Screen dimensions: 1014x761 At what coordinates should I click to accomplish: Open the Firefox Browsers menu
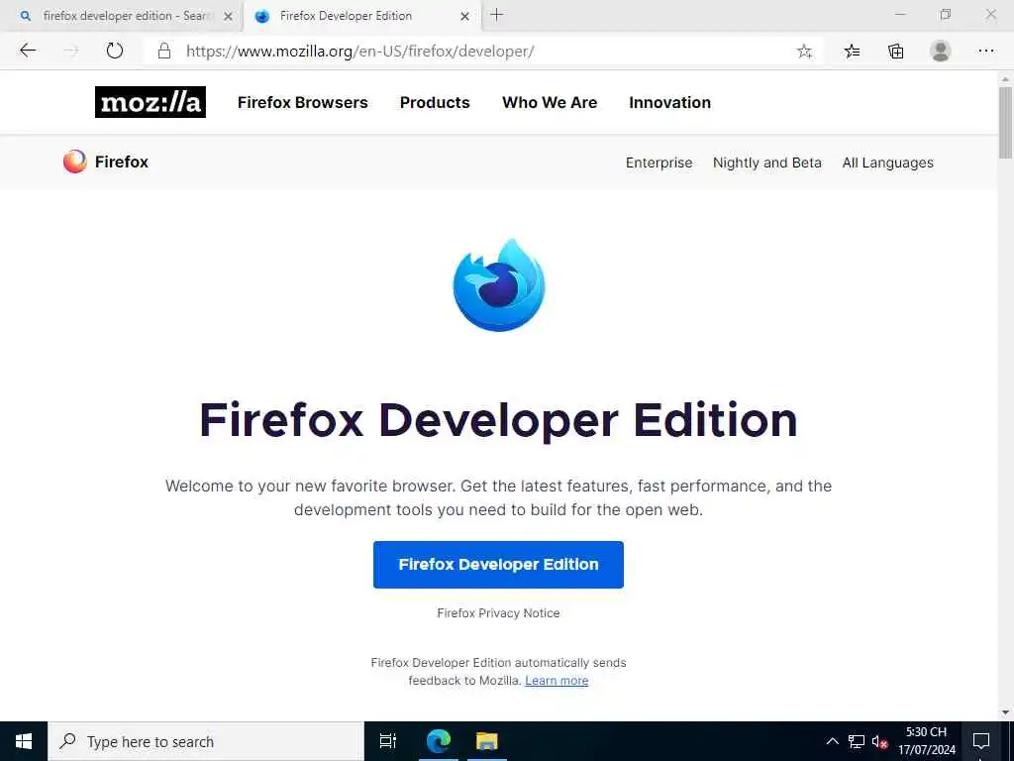(303, 102)
